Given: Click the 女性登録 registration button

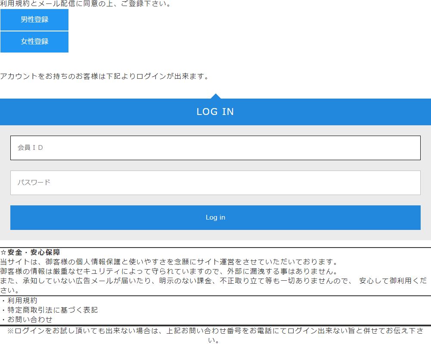Looking at the screenshot, I should [34, 42].
